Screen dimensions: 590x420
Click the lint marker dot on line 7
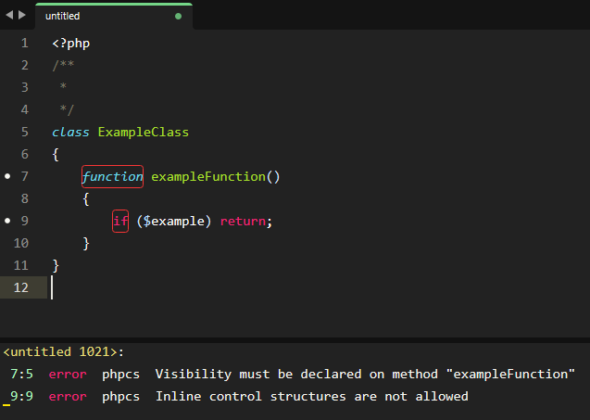7,176
